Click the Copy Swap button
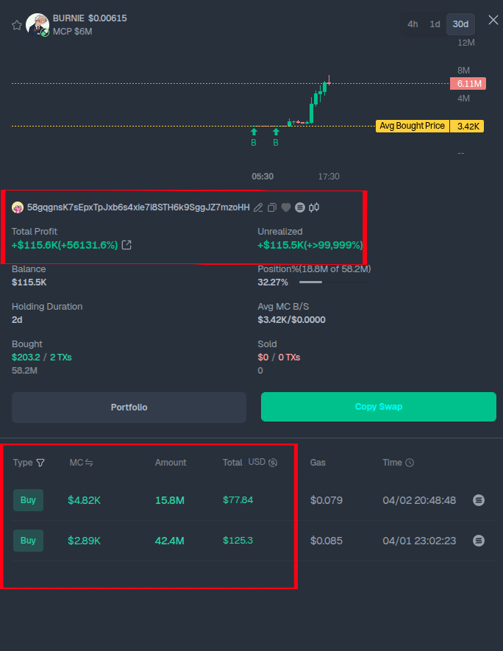The image size is (503, 651). [x=379, y=407]
